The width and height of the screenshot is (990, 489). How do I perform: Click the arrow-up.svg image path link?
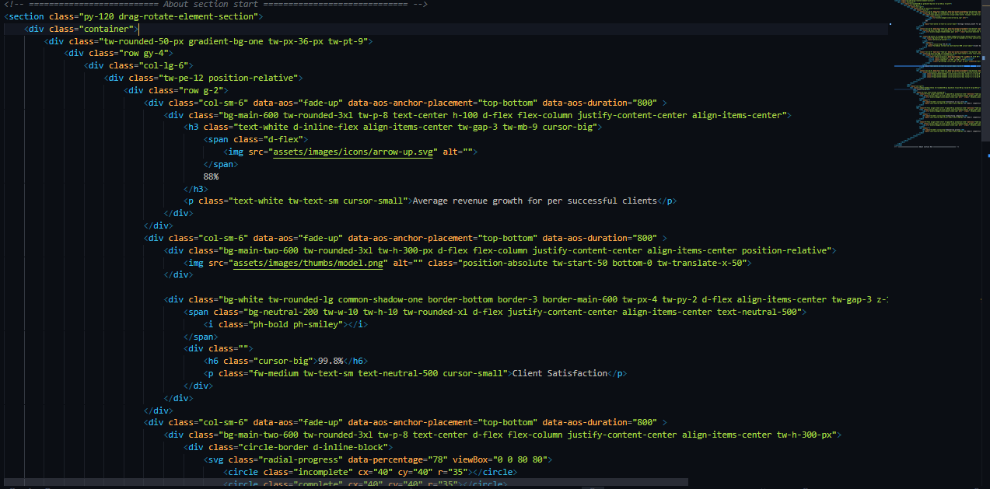tap(352, 152)
